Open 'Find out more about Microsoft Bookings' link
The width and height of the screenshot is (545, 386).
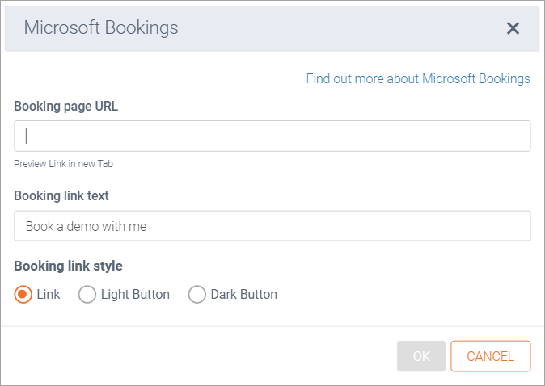417,78
